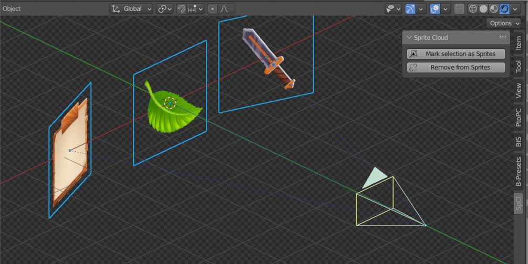
Task: Open the overlays options dropdown arrow
Action: click(x=446, y=9)
